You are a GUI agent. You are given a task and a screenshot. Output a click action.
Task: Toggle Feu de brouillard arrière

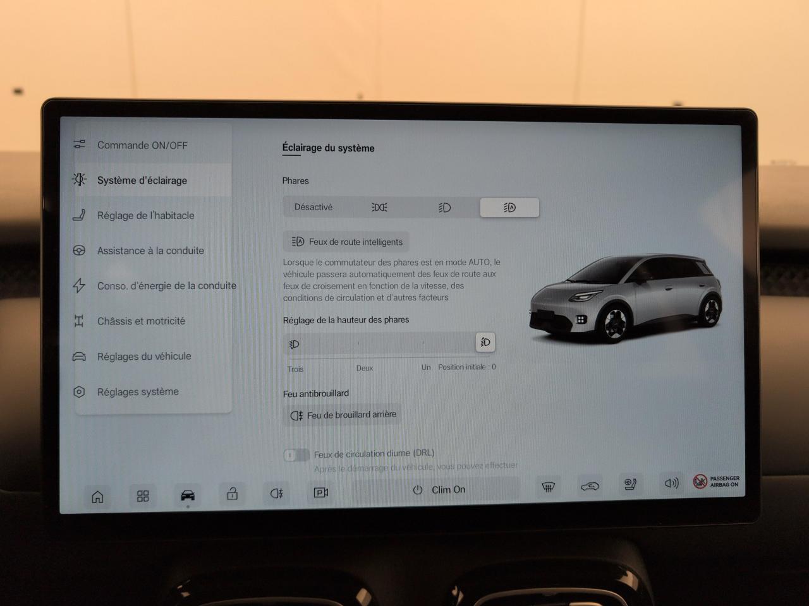(x=343, y=415)
